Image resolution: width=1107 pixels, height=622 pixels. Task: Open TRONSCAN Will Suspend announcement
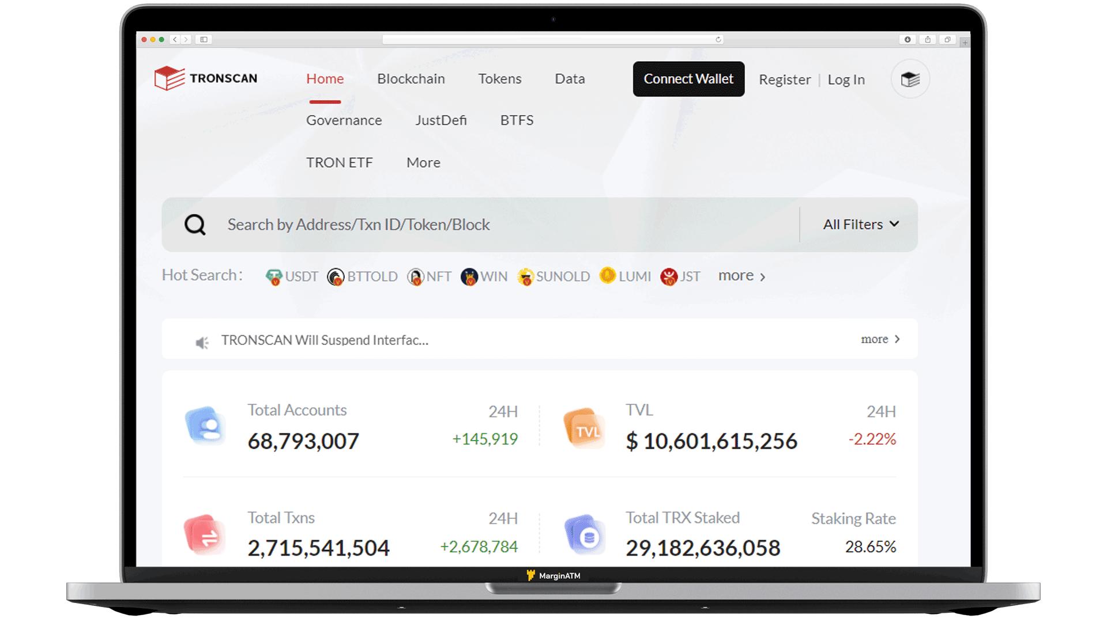pyautogui.click(x=325, y=340)
